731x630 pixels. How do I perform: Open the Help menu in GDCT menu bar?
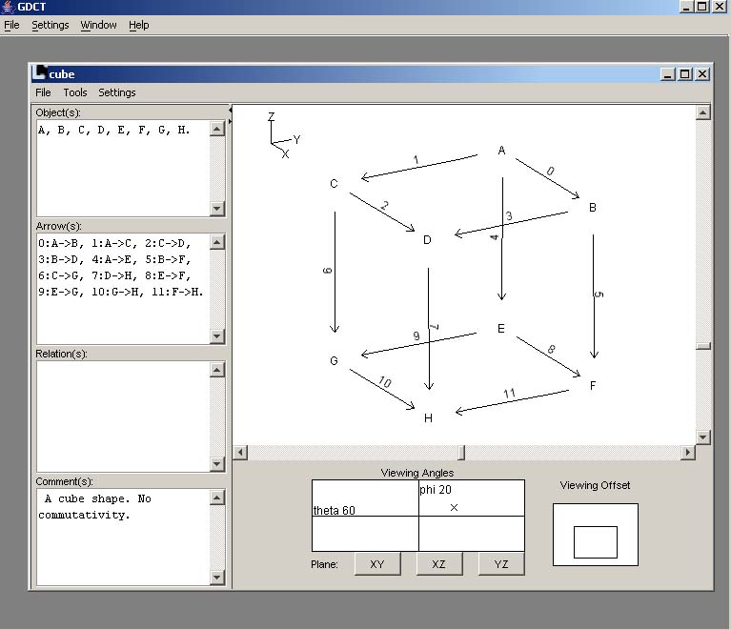[x=139, y=25]
